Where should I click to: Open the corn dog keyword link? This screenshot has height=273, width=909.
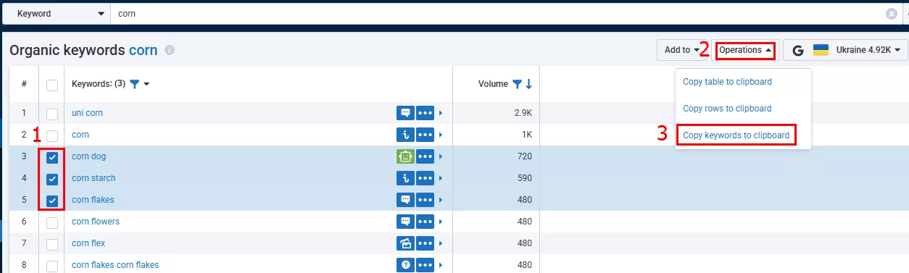tap(88, 156)
